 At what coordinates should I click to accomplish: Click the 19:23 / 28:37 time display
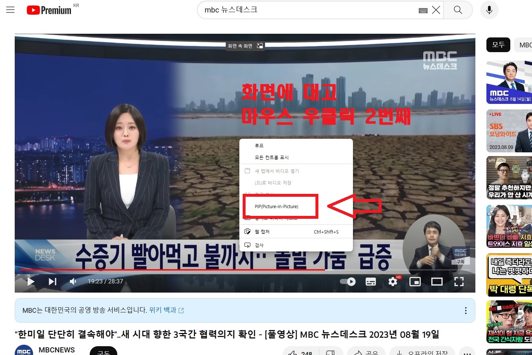[105, 282]
